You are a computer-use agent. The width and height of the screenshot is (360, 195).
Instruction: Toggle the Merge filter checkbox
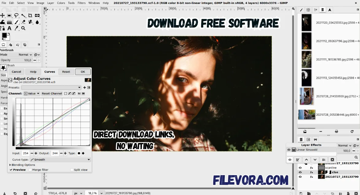tap(30, 169)
